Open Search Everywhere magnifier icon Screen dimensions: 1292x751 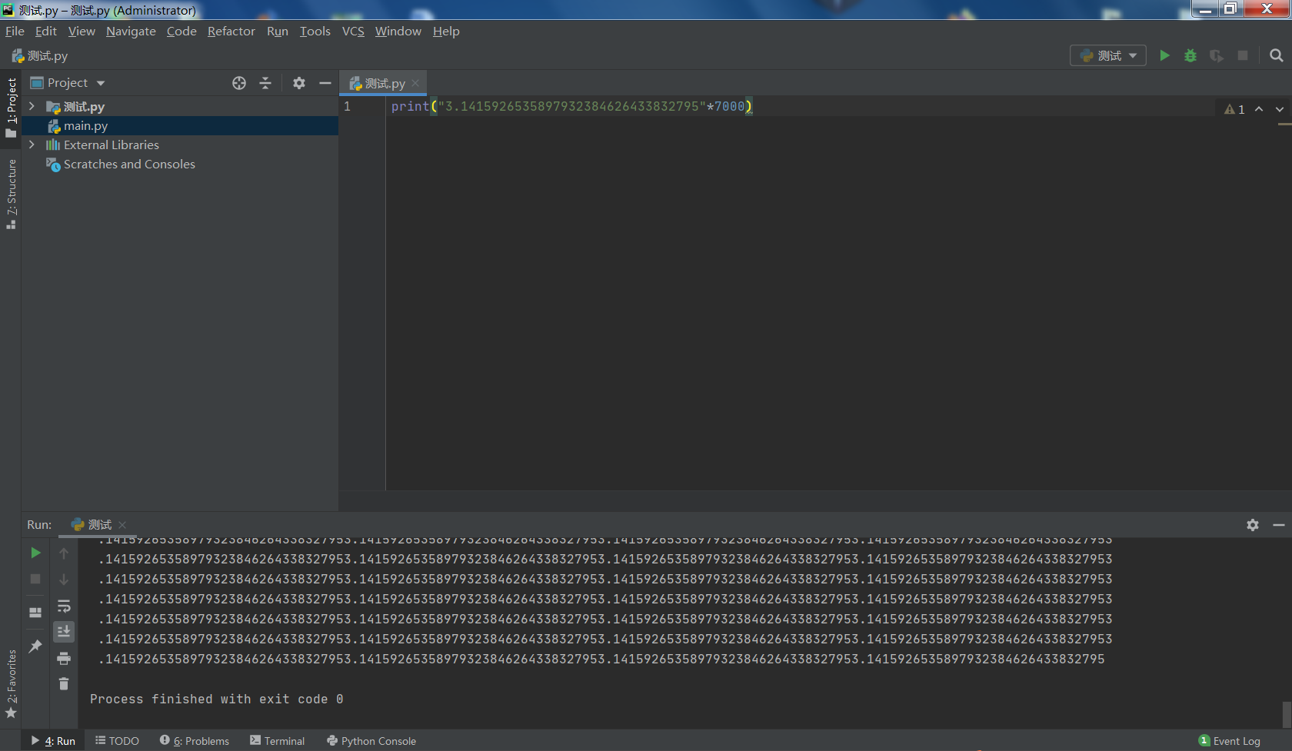[x=1277, y=55]
